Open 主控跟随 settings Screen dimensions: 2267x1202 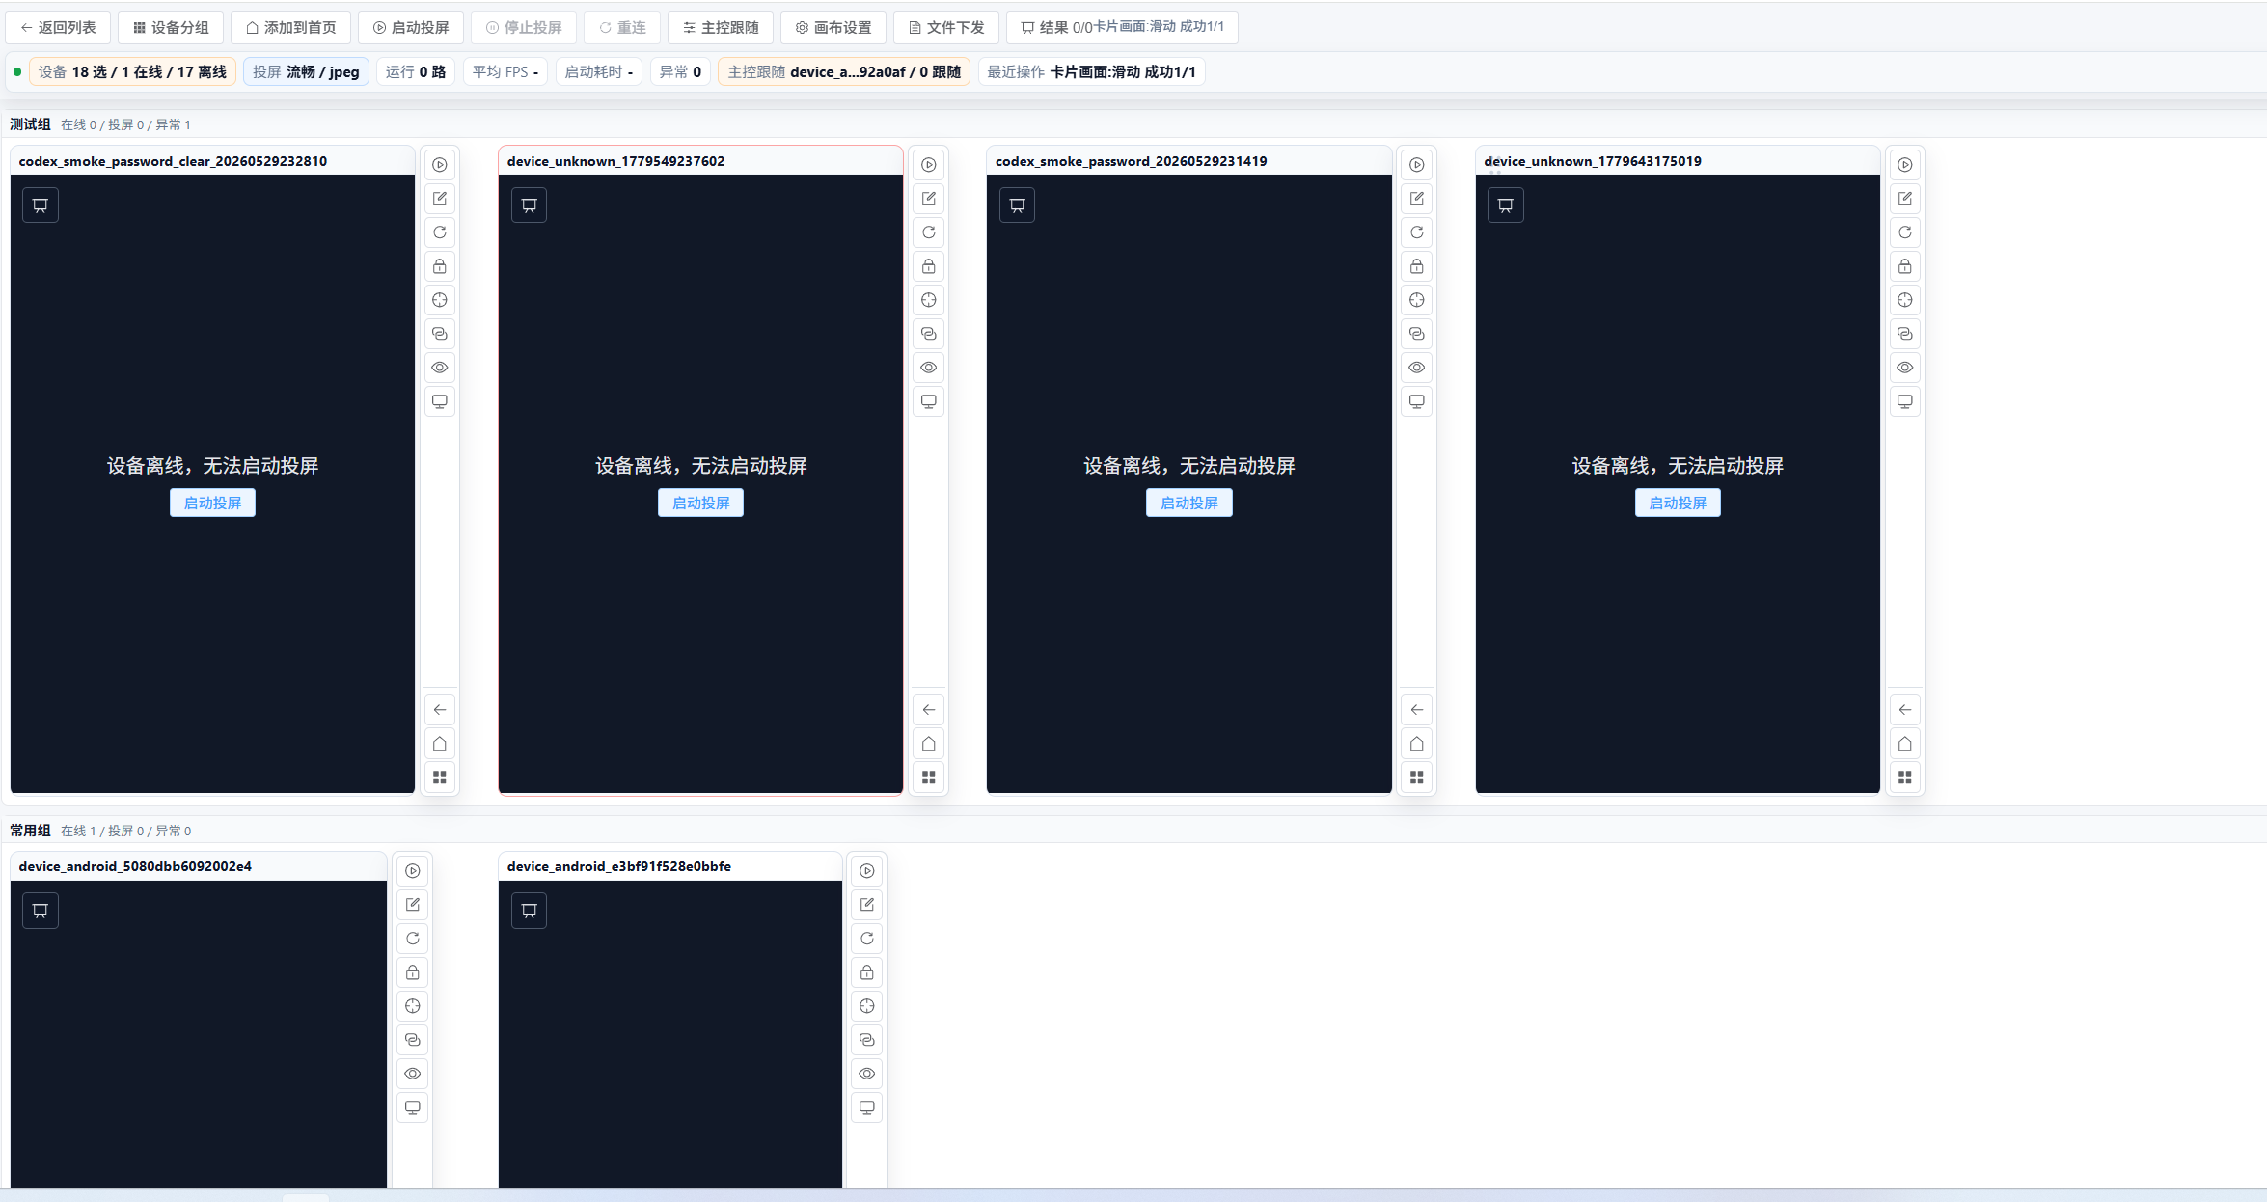[721, 27]
